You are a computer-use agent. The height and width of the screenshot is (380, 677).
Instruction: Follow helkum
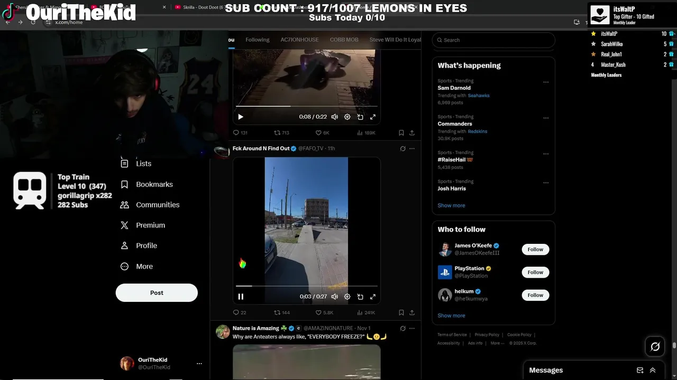(535, 295)
